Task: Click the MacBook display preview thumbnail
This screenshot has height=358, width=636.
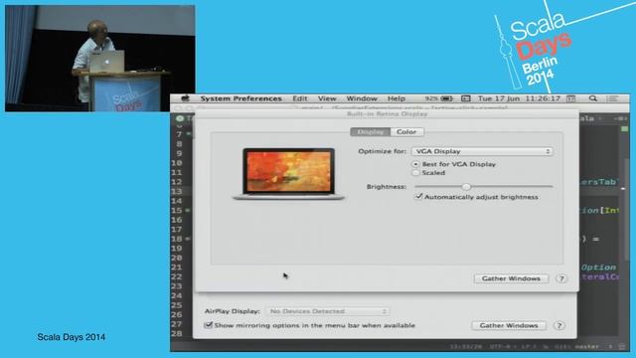Action: [288, 174]
